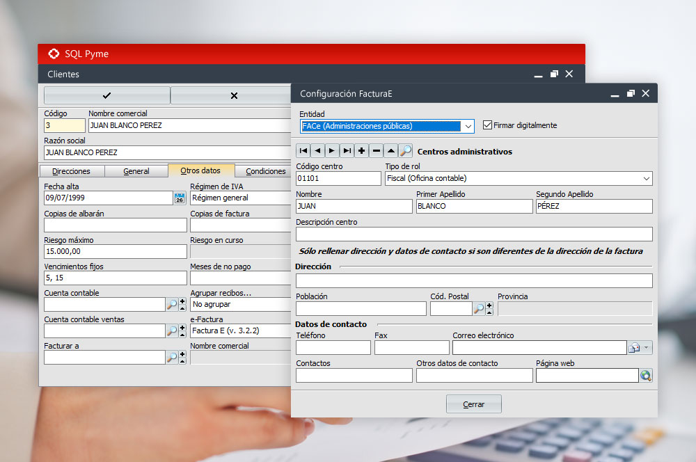Open calendar picker next to Fecha alta
This screenshot has width=696, height=462.
[180, 198]
